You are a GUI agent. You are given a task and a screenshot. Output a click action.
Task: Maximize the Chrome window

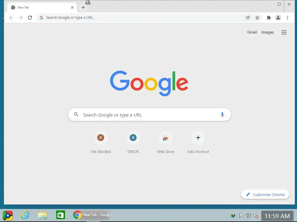(x=279, y=4)
